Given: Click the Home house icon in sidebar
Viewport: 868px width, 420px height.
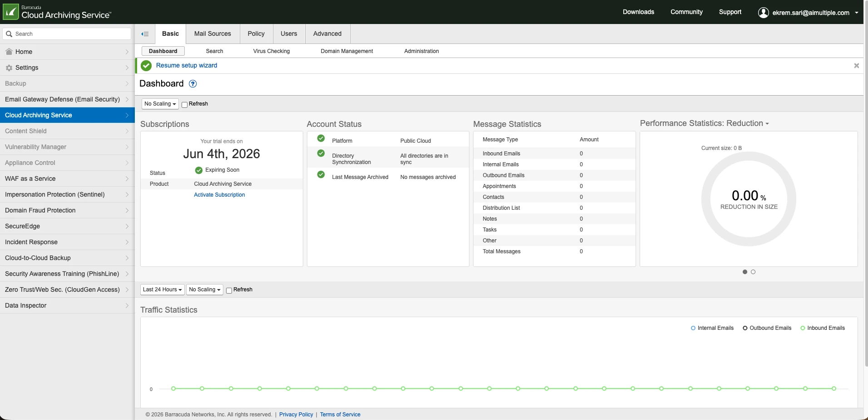Looking at the screenshot, I should [9, 52].
